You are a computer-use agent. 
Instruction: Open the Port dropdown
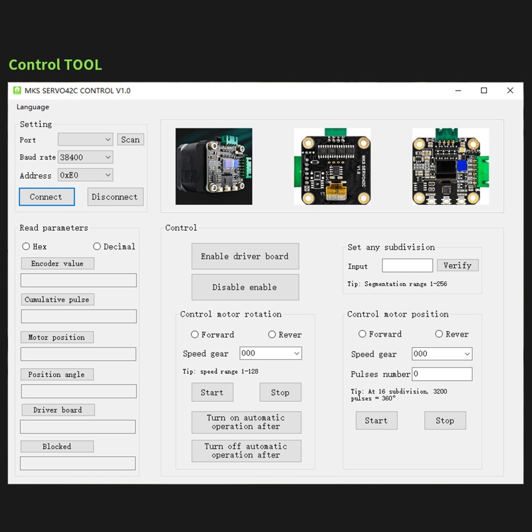pyautogui.click(x=85, y=140)
